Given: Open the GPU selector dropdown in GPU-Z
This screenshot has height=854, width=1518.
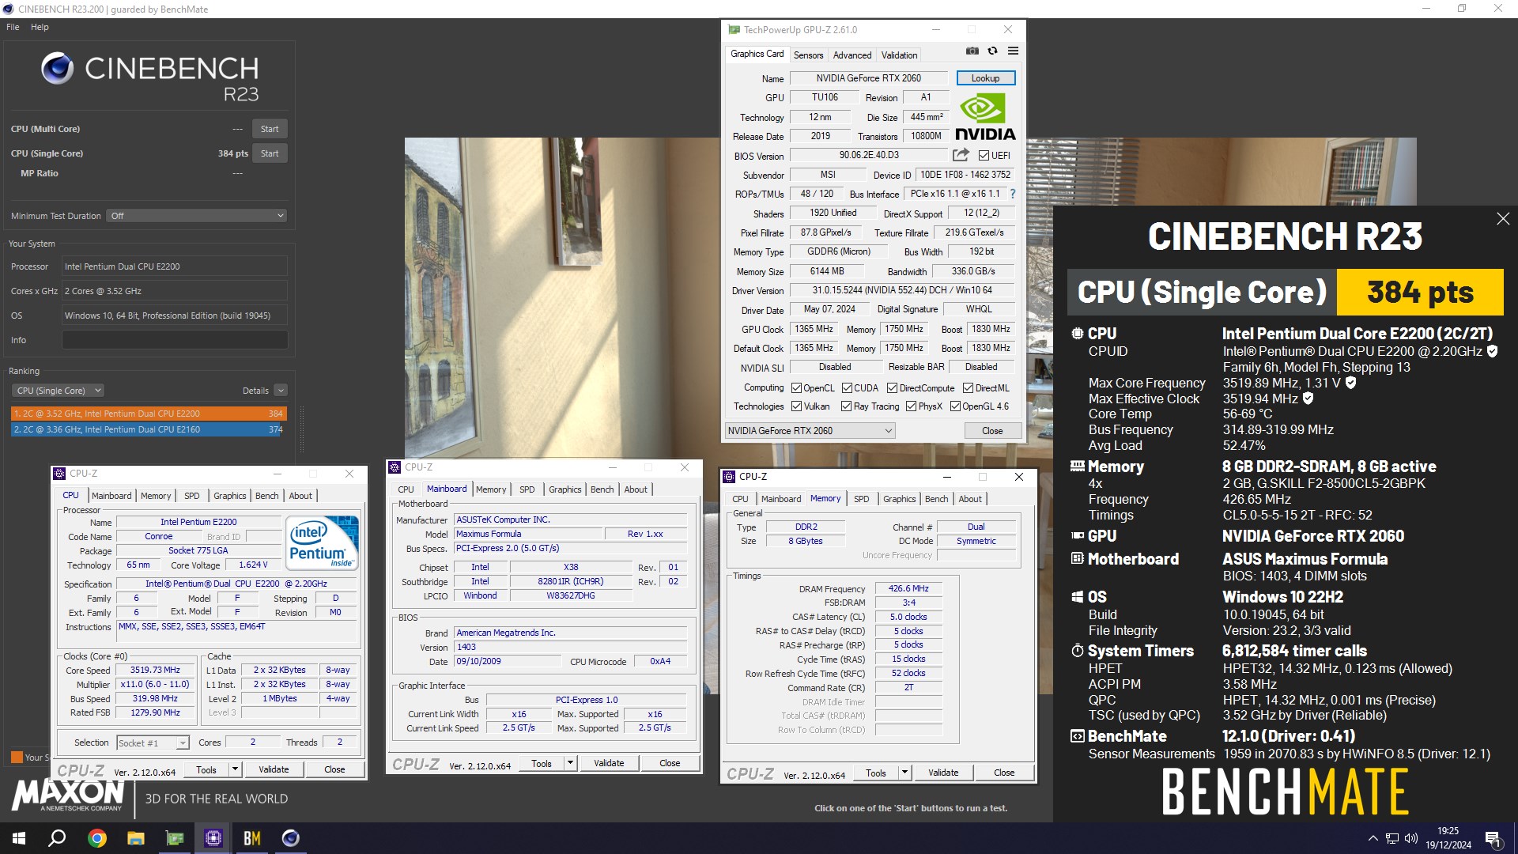Looking at the screenshot, I should pos(810,431).
